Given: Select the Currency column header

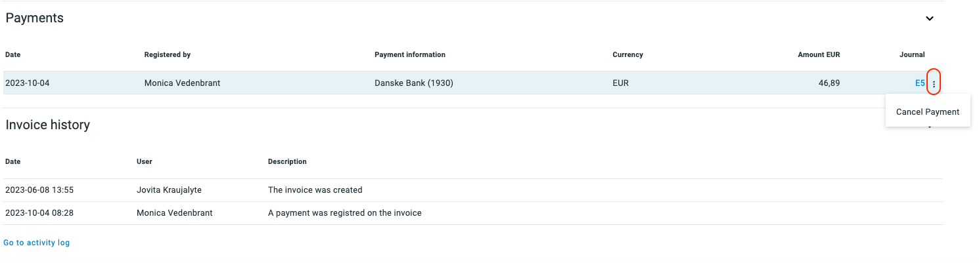Looking at the screenshot, I should (627, 54).
